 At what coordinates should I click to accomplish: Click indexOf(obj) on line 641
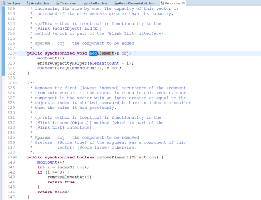[x=72, y=167]
